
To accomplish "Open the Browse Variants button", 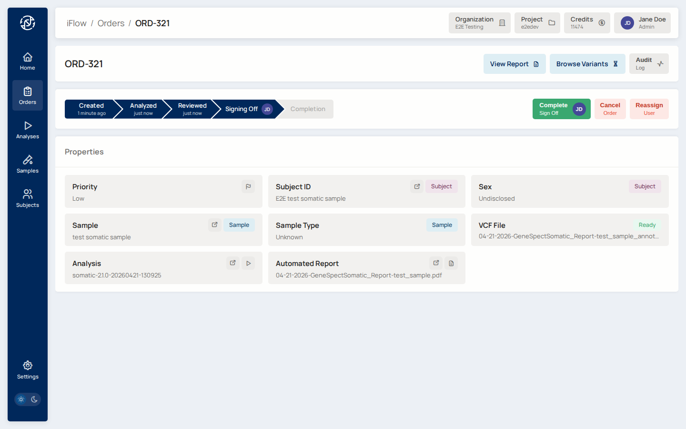I will click(587, 64).
